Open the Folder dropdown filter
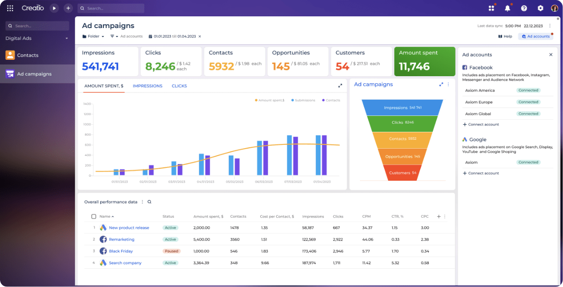563x287 pixels. click(93, 36)
